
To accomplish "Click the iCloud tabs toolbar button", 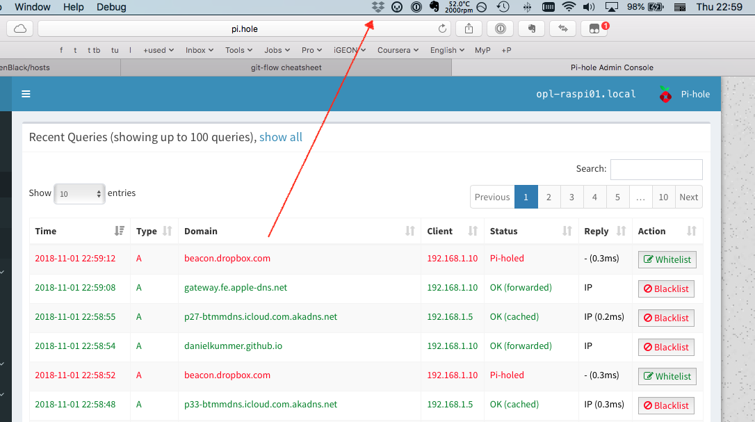I will click(x=19, y=29).
